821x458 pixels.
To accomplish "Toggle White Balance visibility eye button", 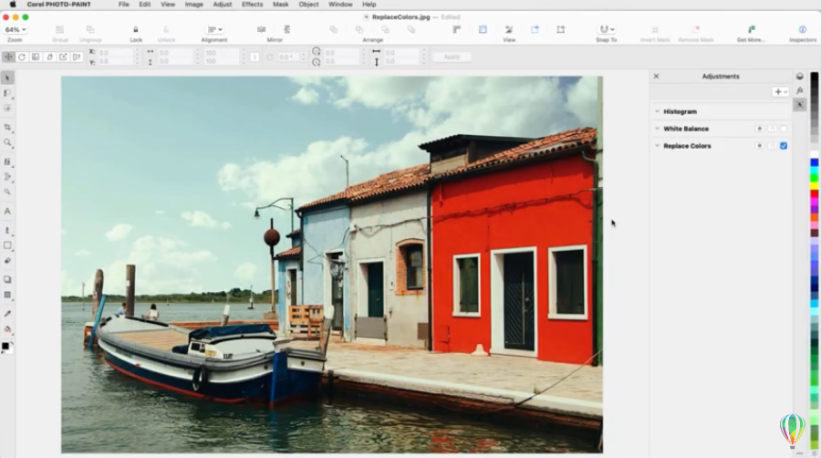I will (x=759, y=129).
